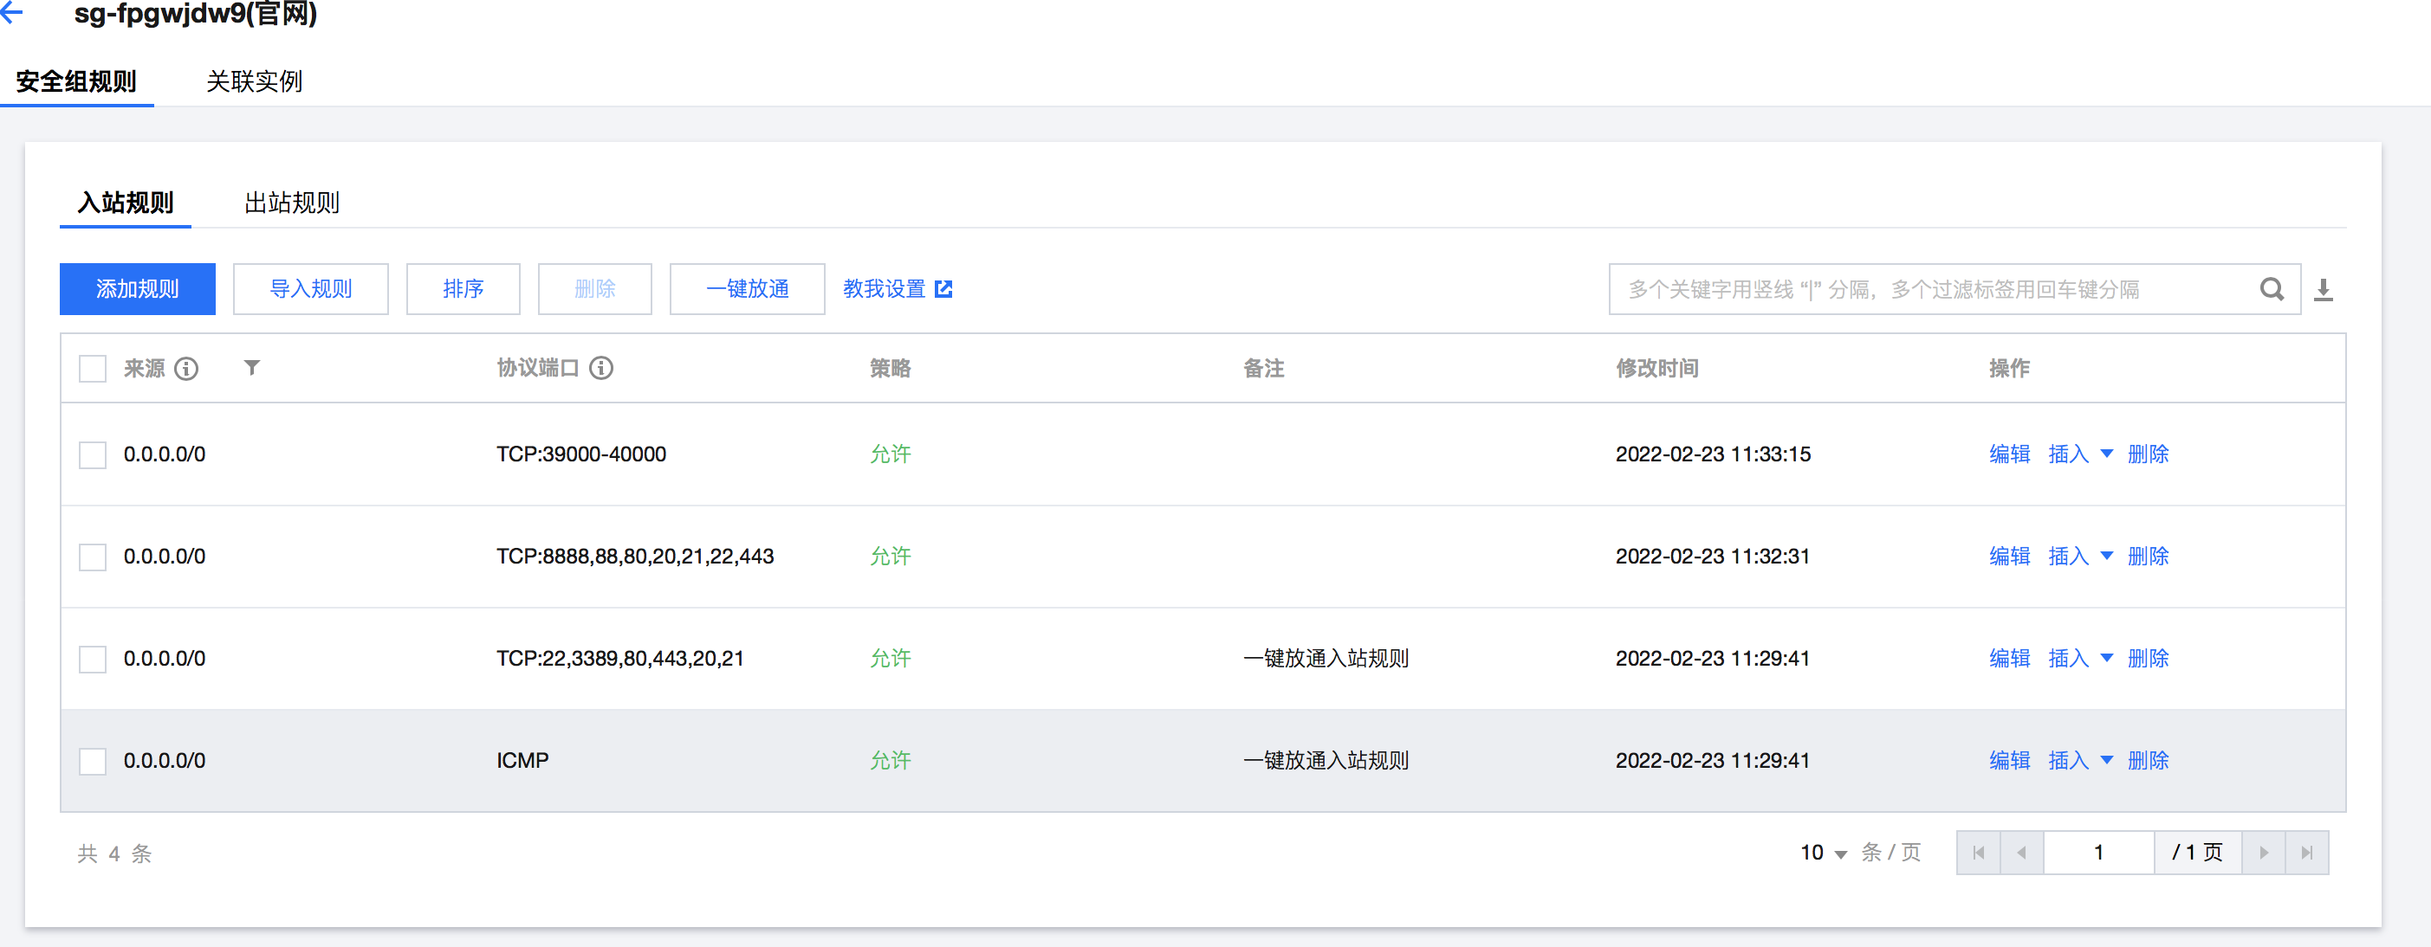This screenshot has width=2431, height=947.
Task: Open the 10 条/页 page size dropdown
Action: pyautogui.click(x=1823, y=853)
